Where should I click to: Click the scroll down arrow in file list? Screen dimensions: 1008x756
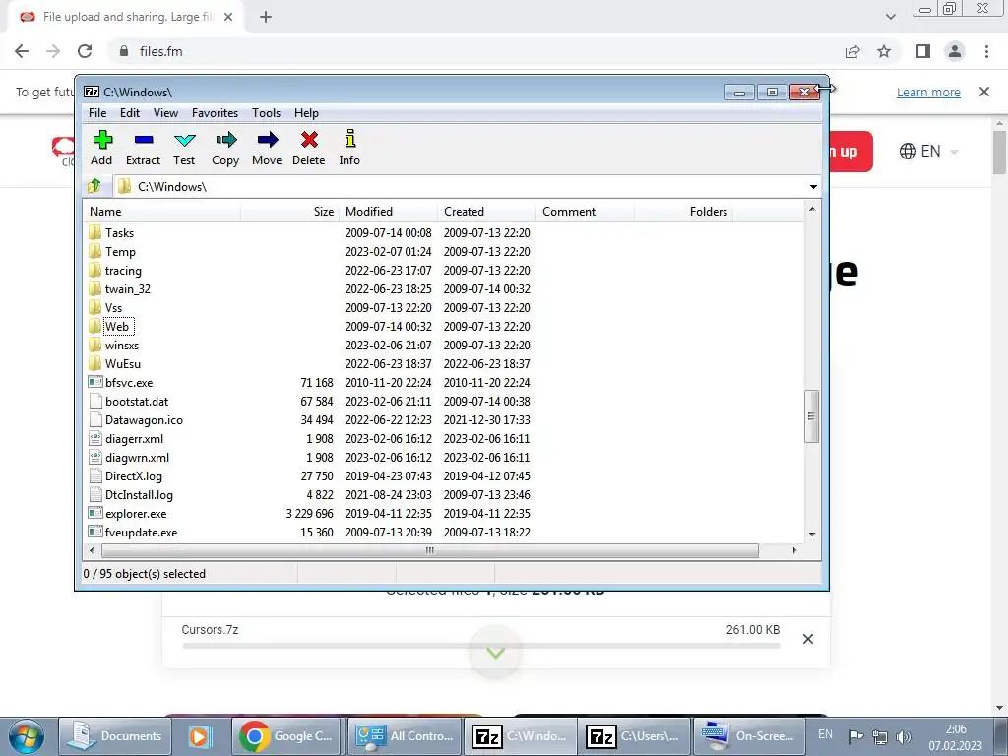click(812, 535)
